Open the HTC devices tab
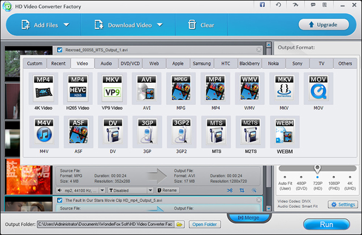Viewport: 362px width, 235px height. pyautogui.click(x=226, y=63)
